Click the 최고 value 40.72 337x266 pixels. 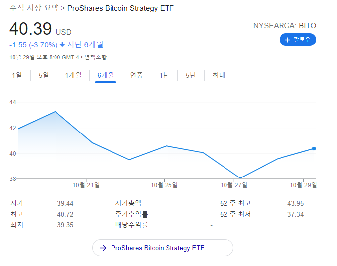click(65, 214)
